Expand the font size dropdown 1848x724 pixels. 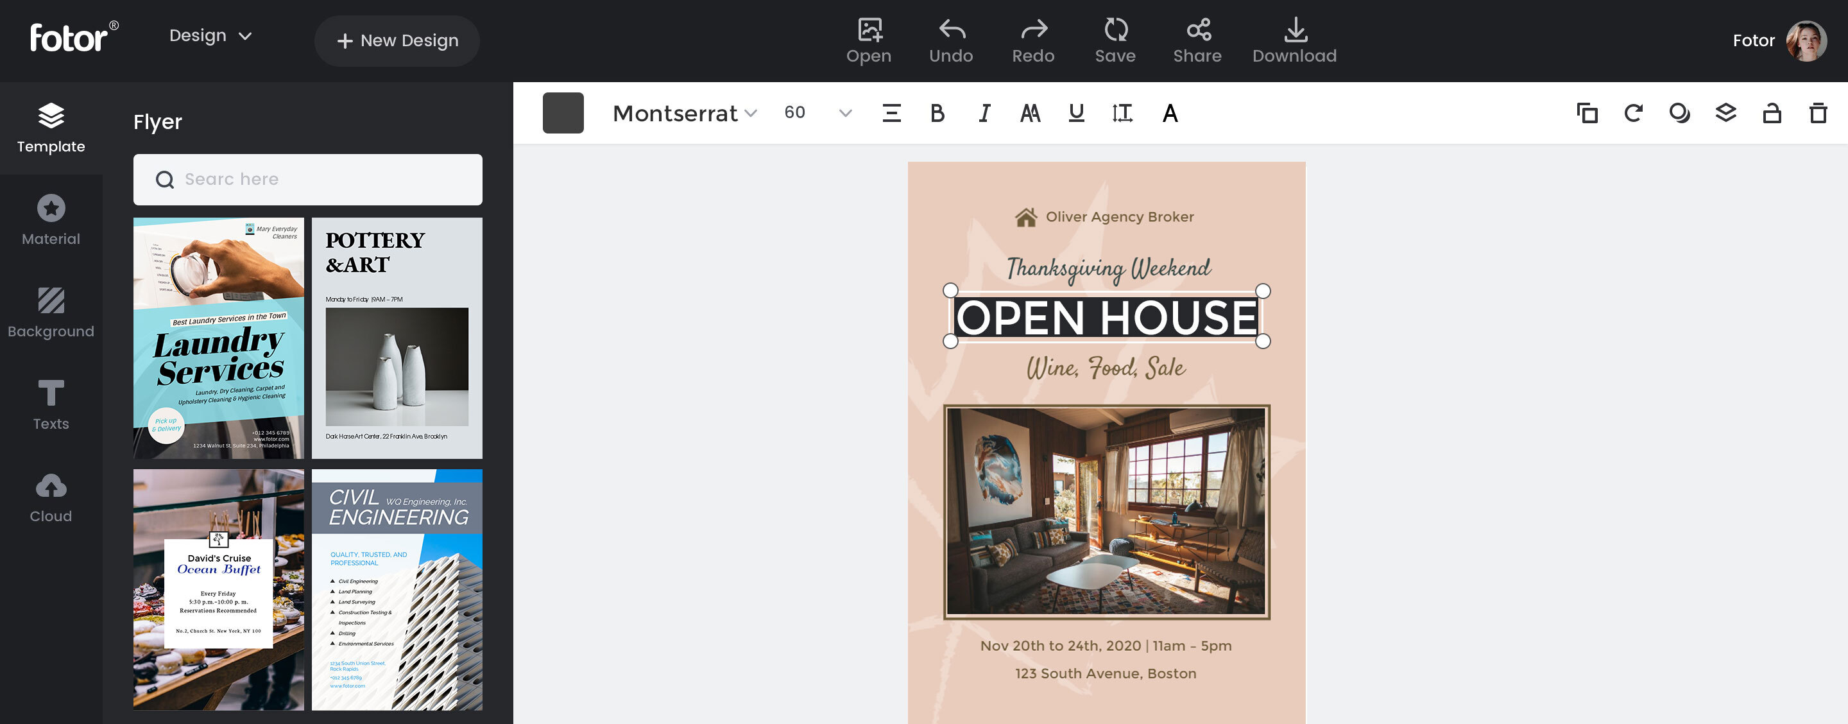pyautogui.click(x=845, y=113)
